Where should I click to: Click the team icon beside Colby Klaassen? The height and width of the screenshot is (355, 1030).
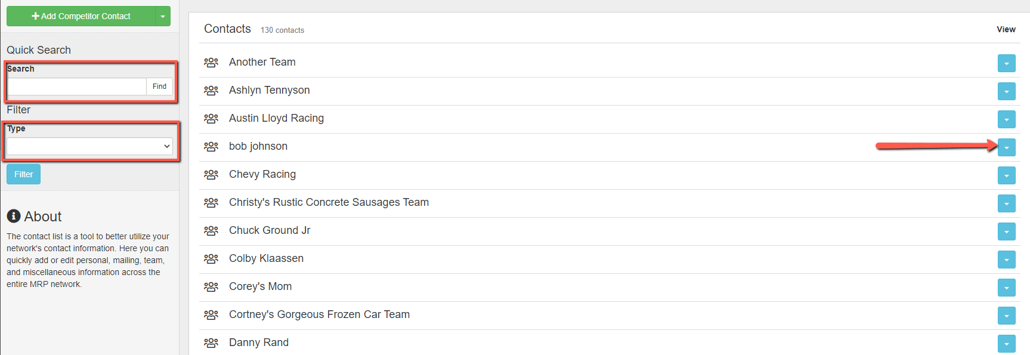tap(211, 258)
